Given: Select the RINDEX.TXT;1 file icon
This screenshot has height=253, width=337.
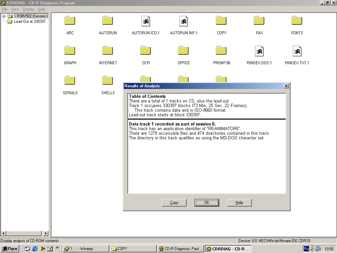Looking at the screenshot, I should click(x=297, y=51).
